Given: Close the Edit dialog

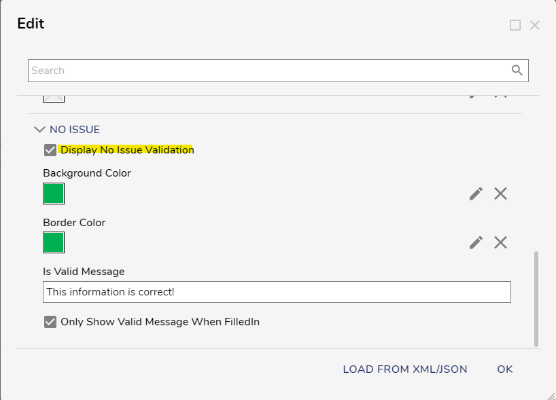Looking at the screenshot, I should [535, 25].
